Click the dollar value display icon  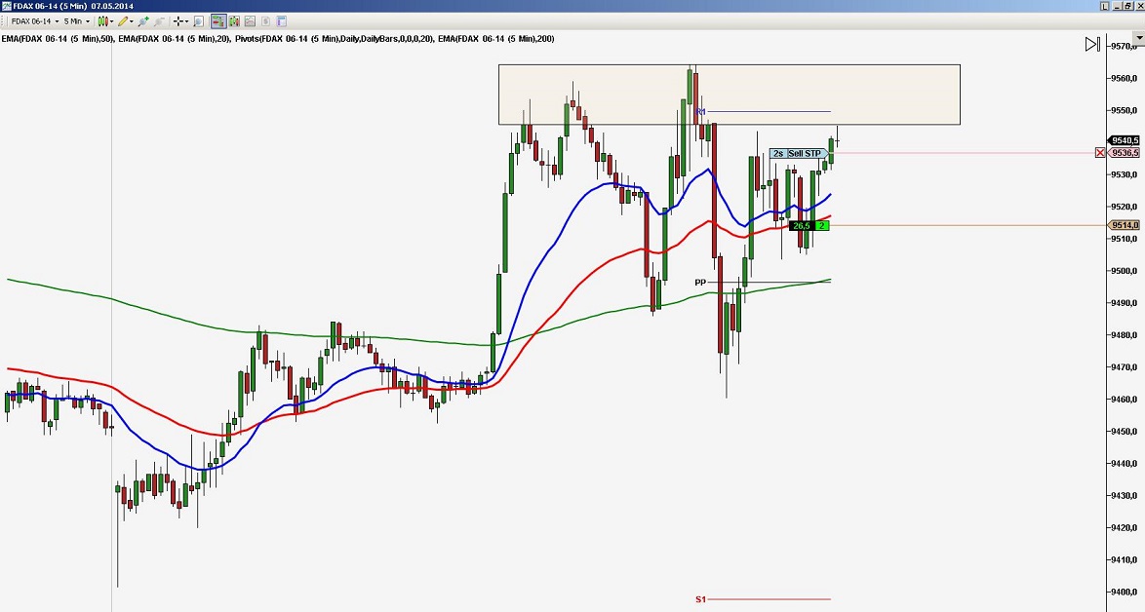267,20
